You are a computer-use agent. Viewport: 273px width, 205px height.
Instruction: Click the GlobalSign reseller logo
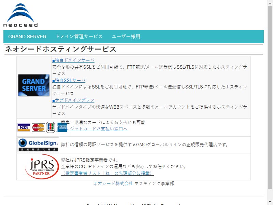pyautogui.click(x=38, y=145)
